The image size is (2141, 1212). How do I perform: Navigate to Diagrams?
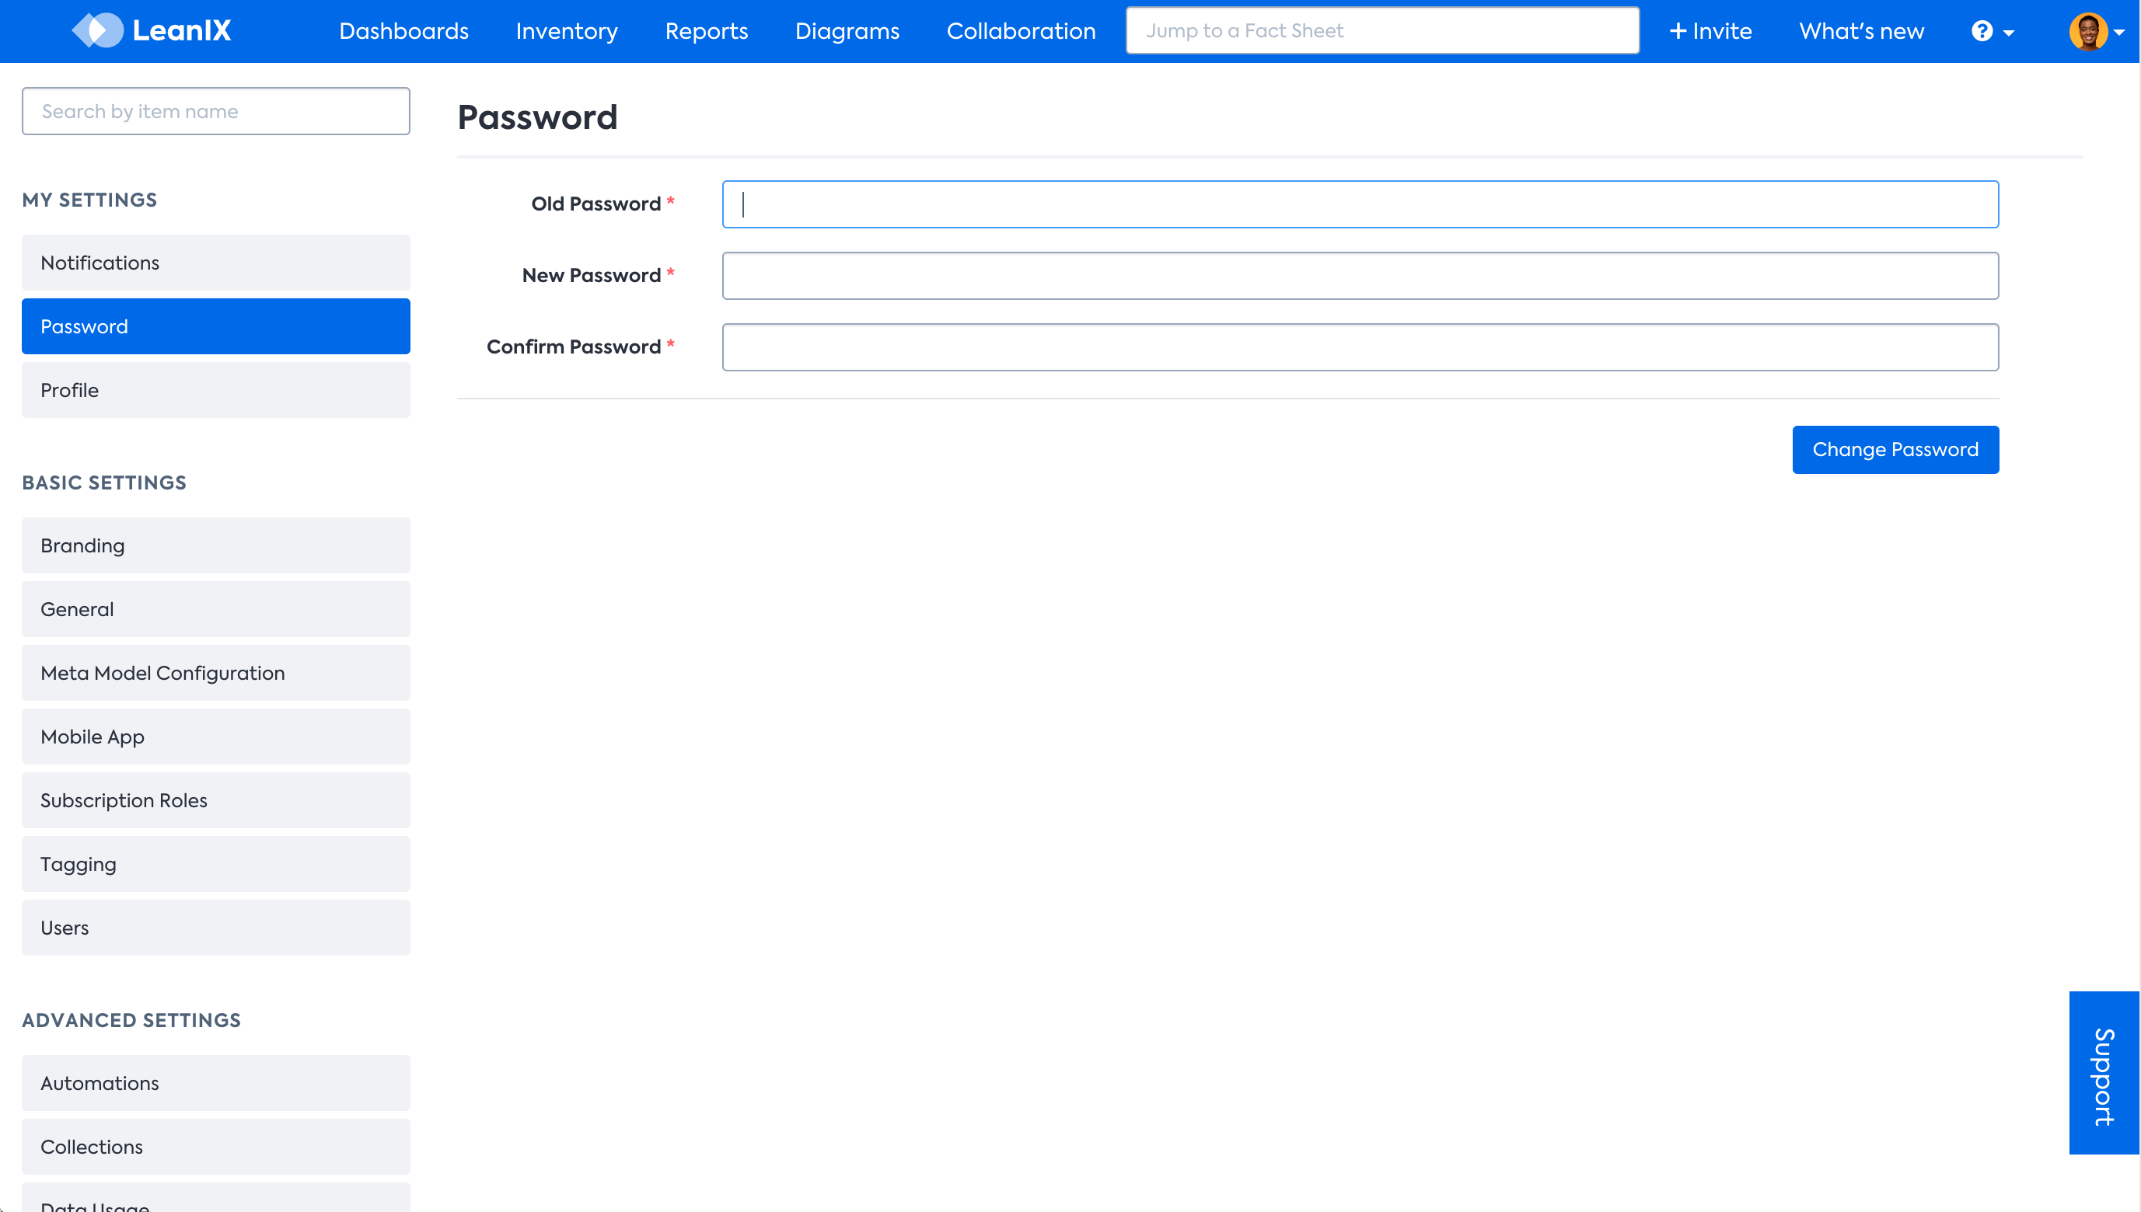(x=847, y=32)
